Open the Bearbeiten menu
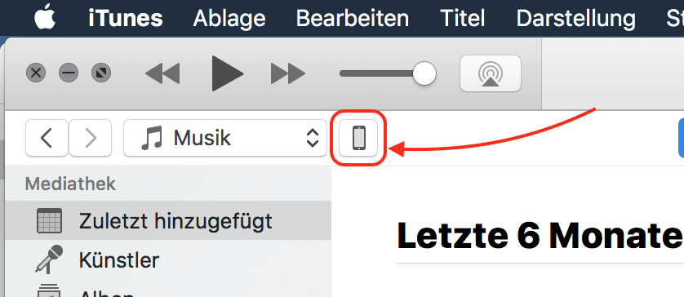This screenshot has width=684, height=297. [x=353, y=19]
